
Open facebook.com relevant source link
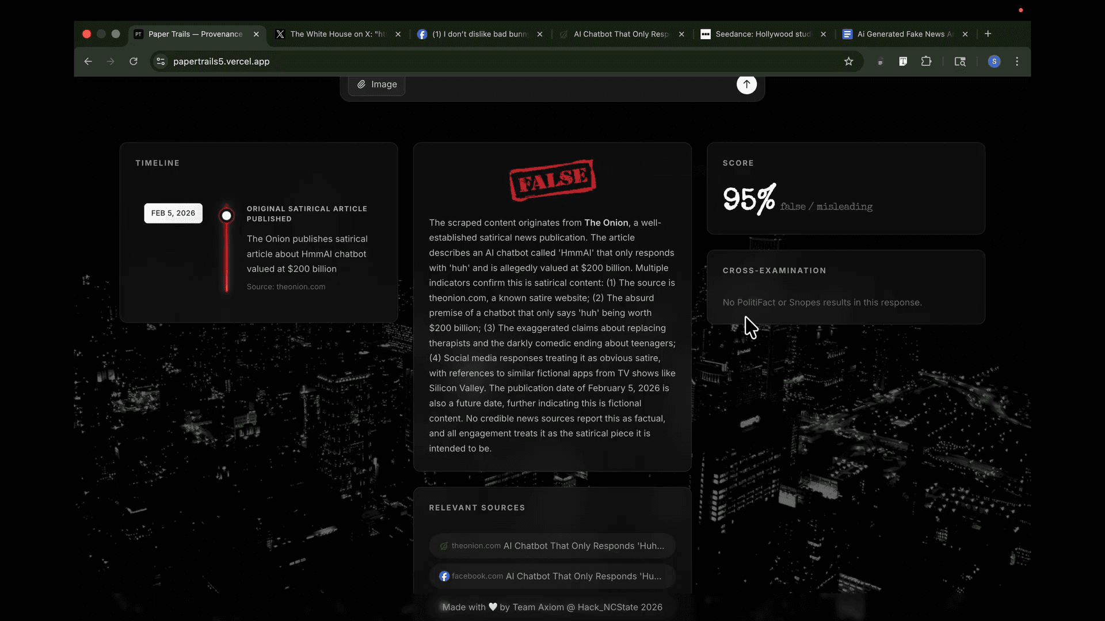point(552,576)
